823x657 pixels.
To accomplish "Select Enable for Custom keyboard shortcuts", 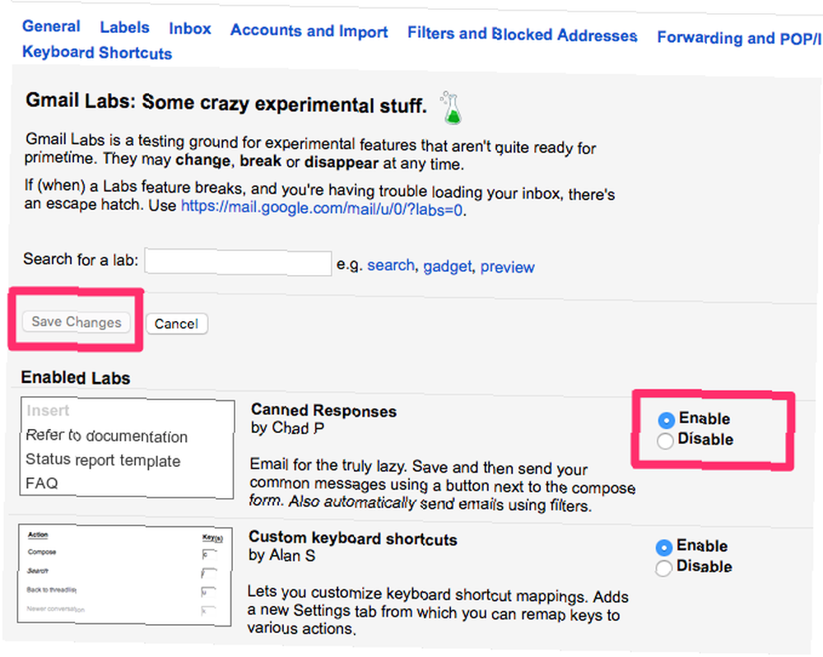I will click(664, 547).
